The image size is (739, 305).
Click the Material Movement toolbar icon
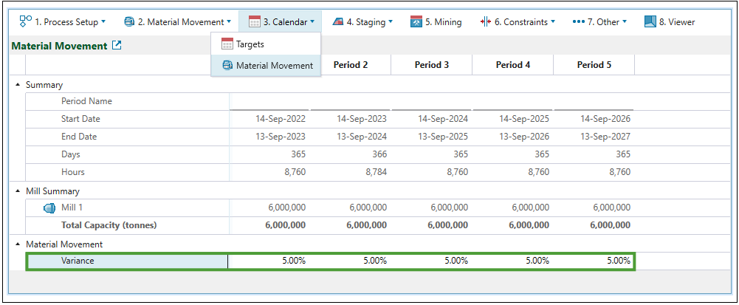[x=129, y=21]
